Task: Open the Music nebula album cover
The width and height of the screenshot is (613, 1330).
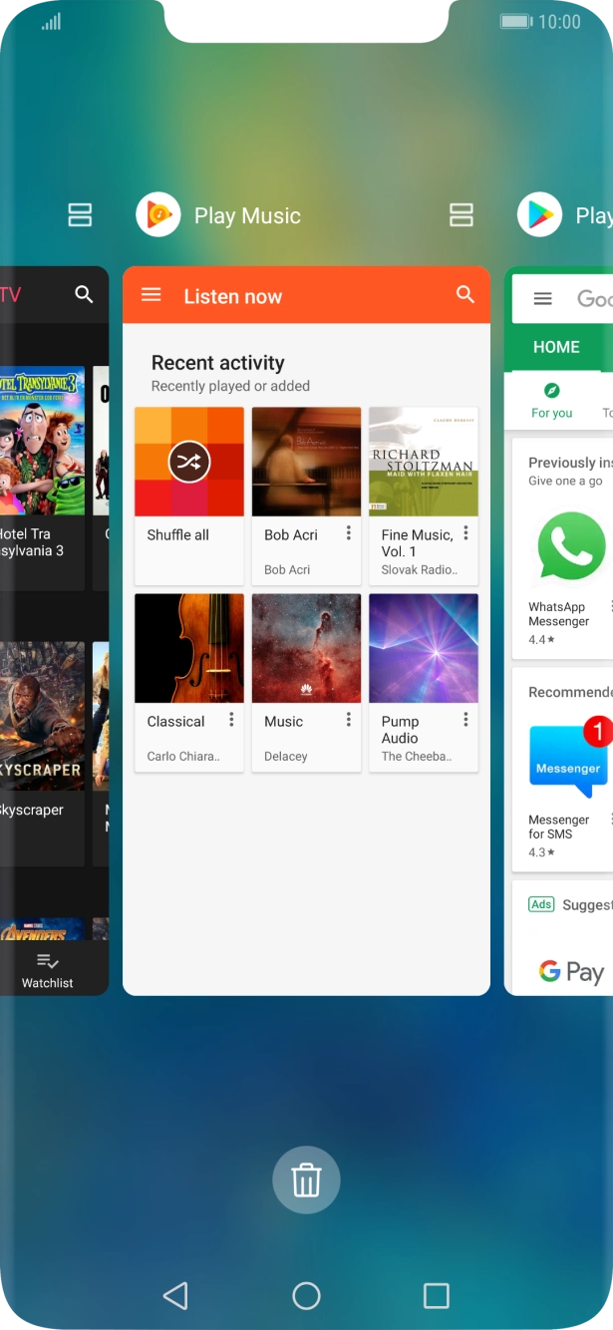Action: [x=306, y=648]
